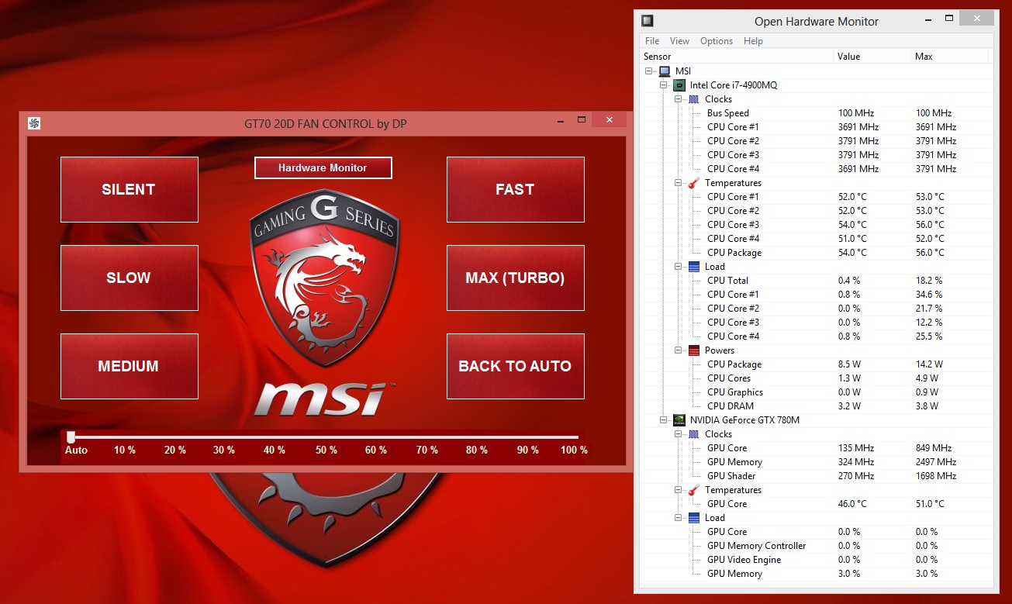The width and height of the screenshot is (1012, 604).
Task: Select the Bus Speed sensor row
Action: (x=817, y=113)
